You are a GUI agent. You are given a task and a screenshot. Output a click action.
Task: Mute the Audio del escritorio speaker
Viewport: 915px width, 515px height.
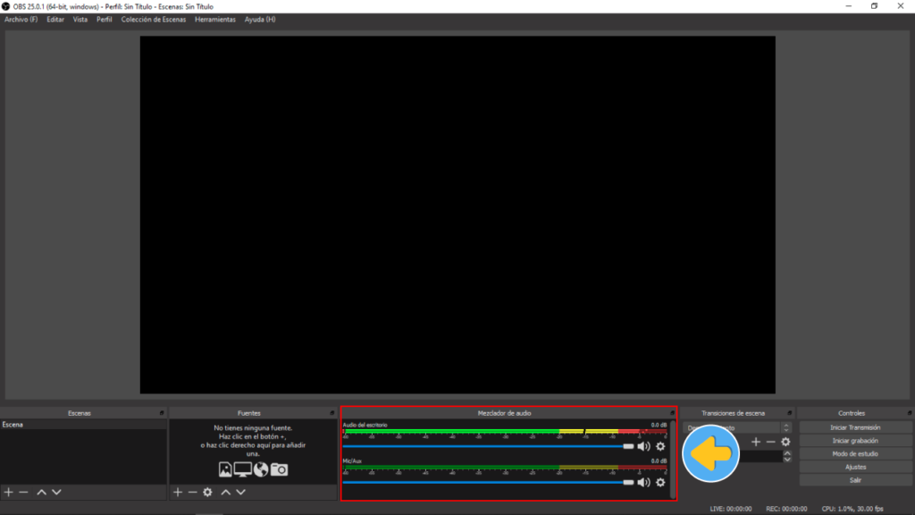pyautogui.click(x=643, y=446)
